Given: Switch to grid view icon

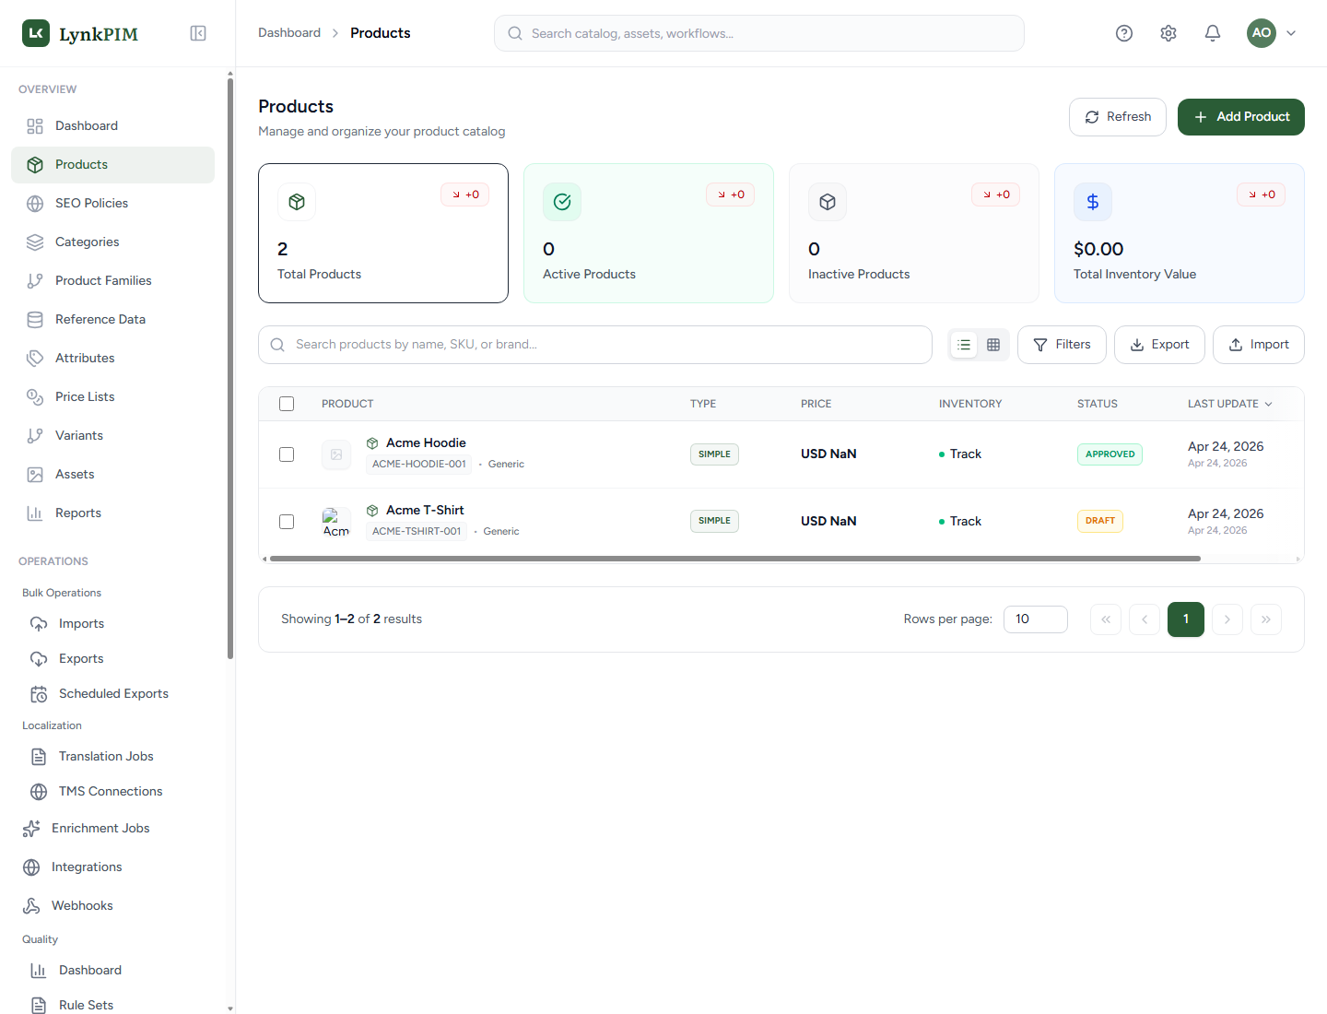Looking at the screenshot, I should click(x=993, y=345).
